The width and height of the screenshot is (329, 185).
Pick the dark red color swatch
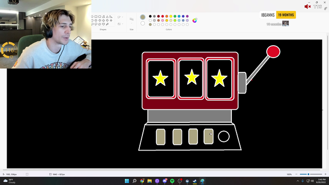click(158, 16)
